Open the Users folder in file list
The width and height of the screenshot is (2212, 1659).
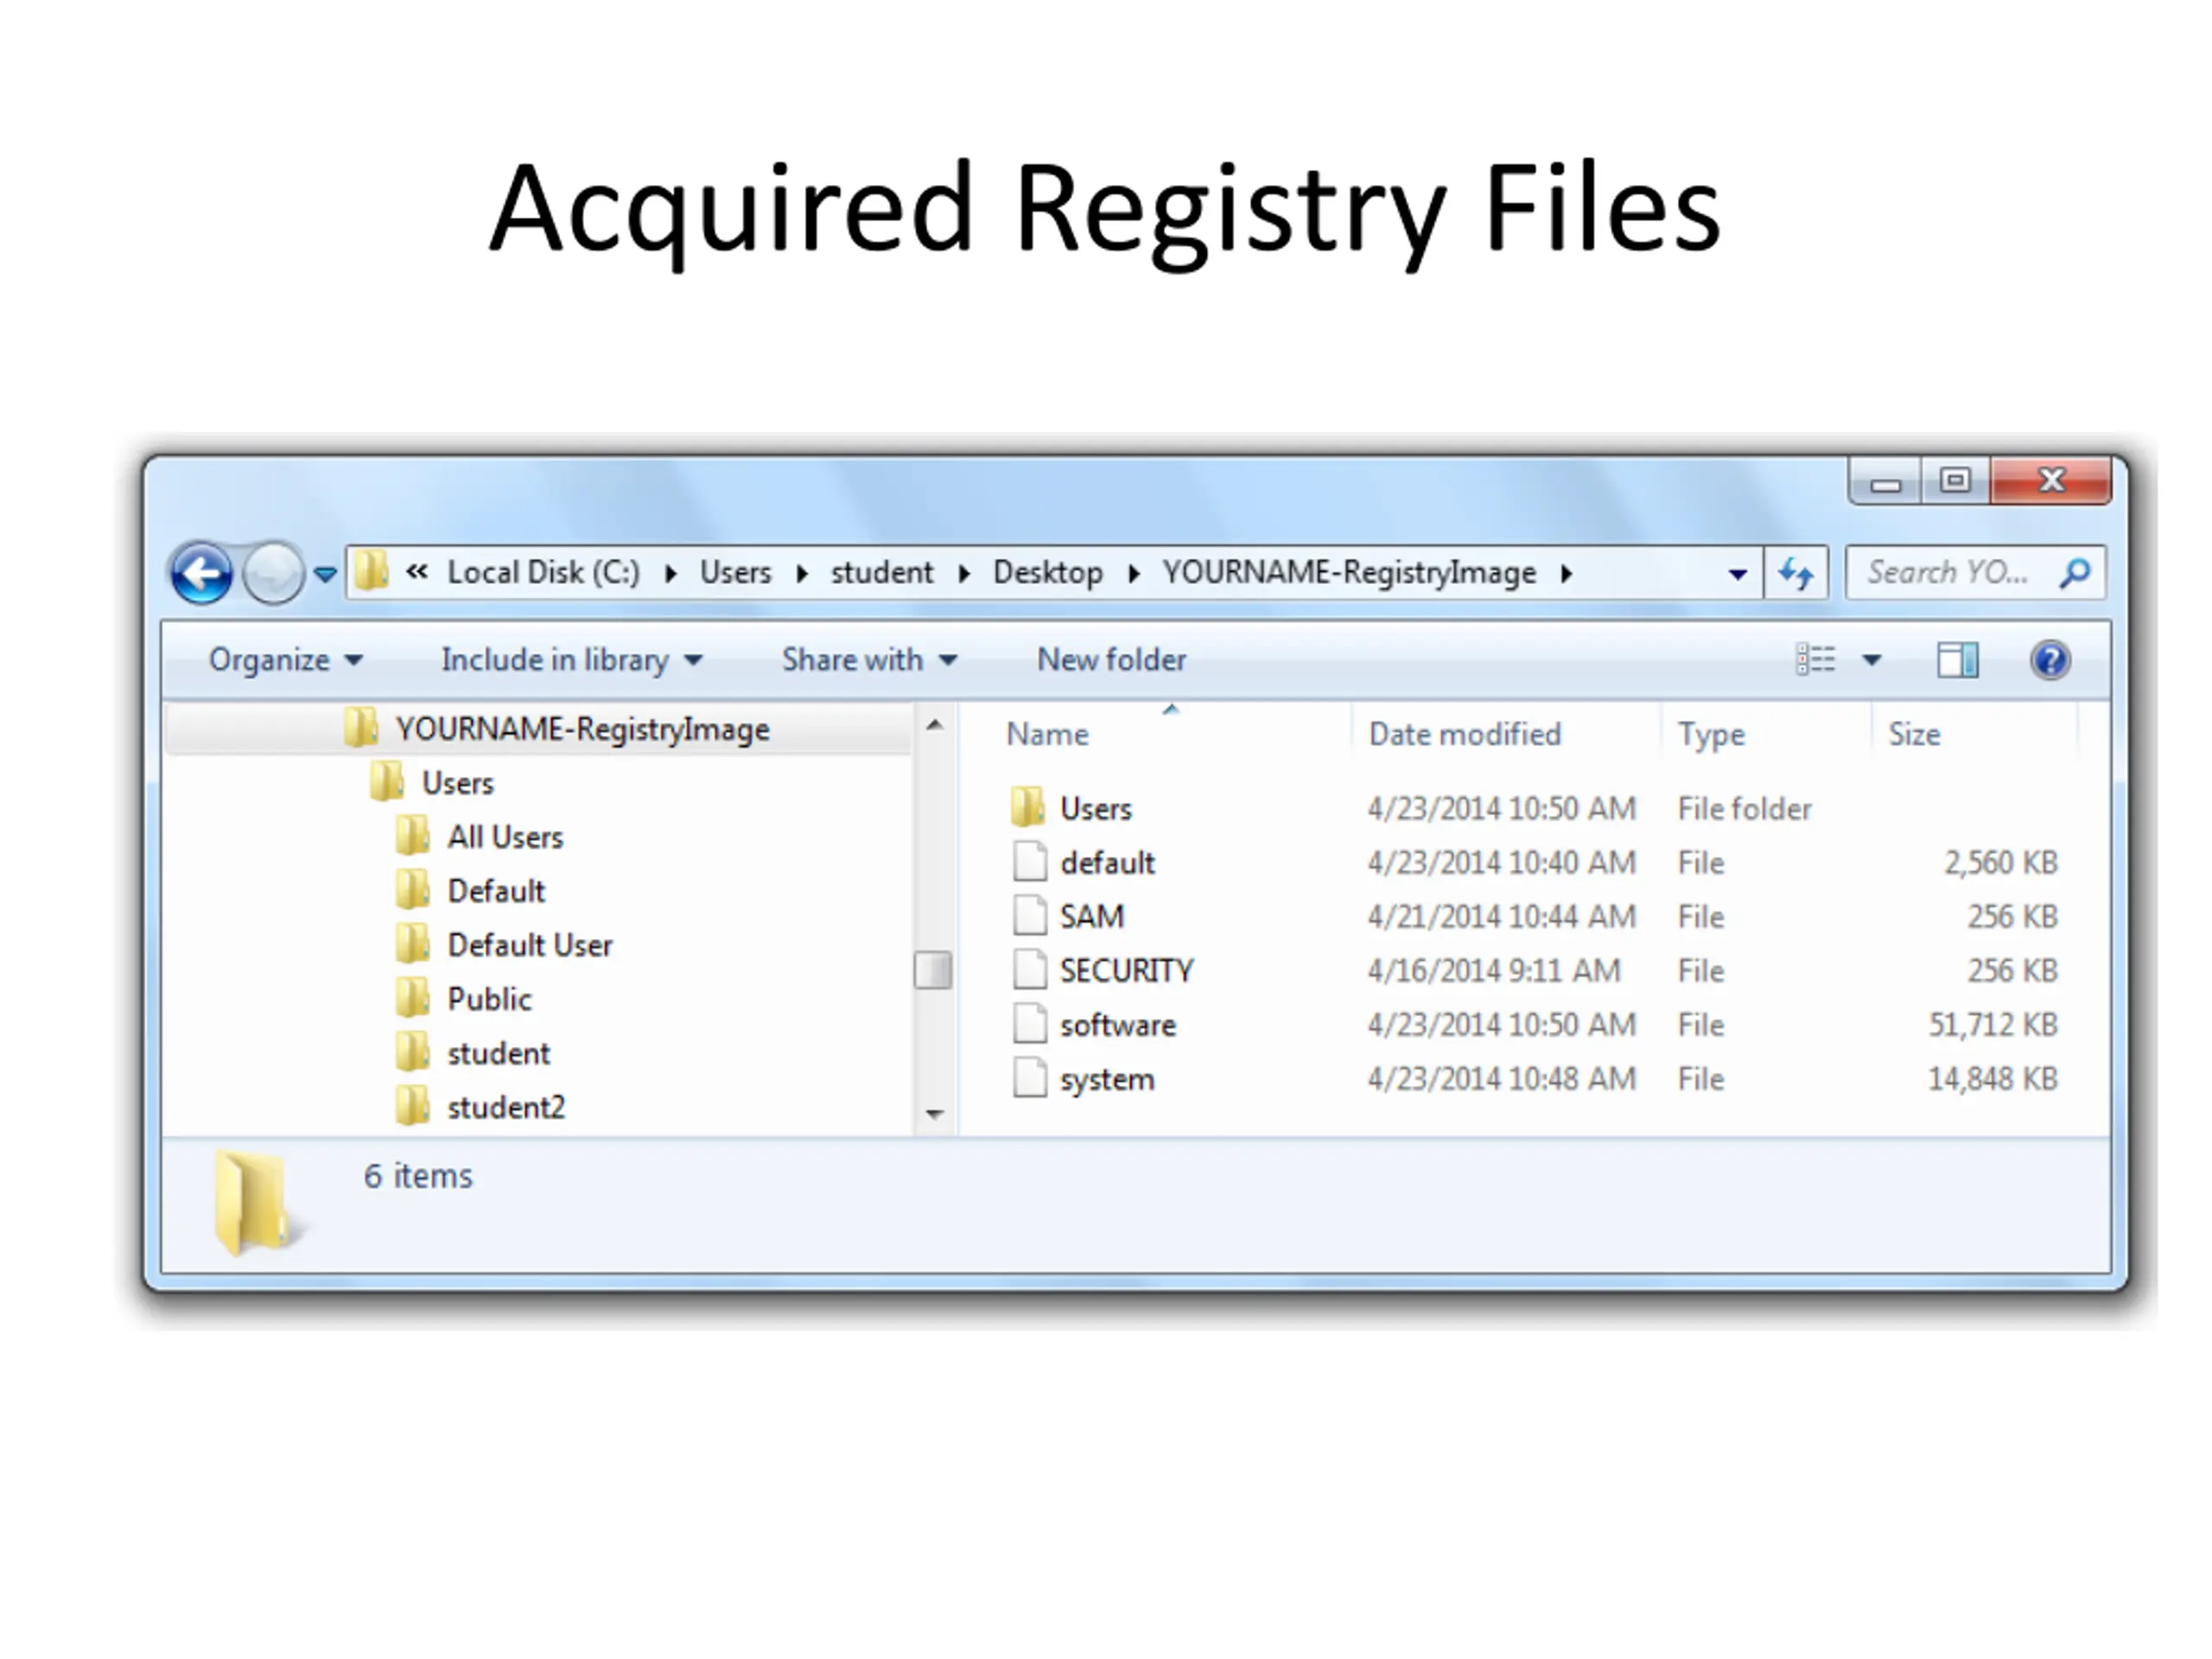1095,808
